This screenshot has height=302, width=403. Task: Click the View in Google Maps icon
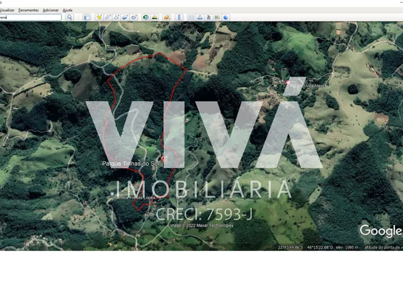pos(217,17)
